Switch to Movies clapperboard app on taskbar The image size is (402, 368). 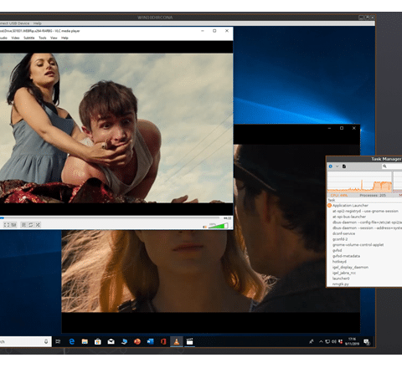[x=189, y=341]
